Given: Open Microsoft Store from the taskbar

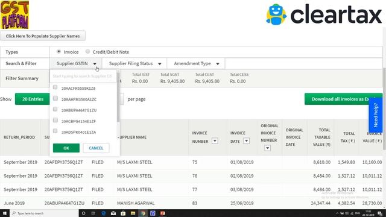Looking at the screenshot, I should [x=123, y=213].
